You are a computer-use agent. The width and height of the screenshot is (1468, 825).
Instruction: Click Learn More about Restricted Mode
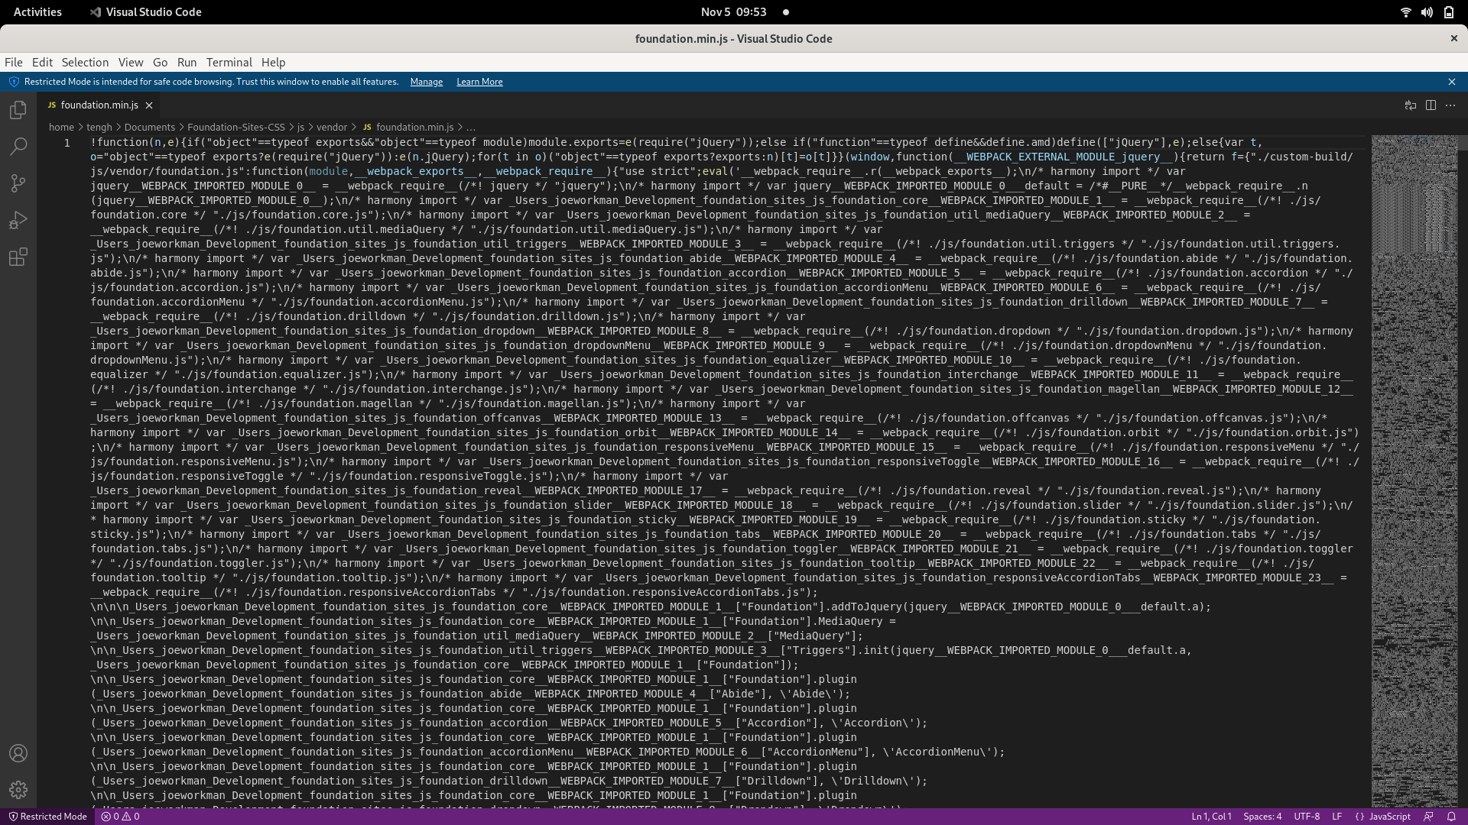coord(479,82)
